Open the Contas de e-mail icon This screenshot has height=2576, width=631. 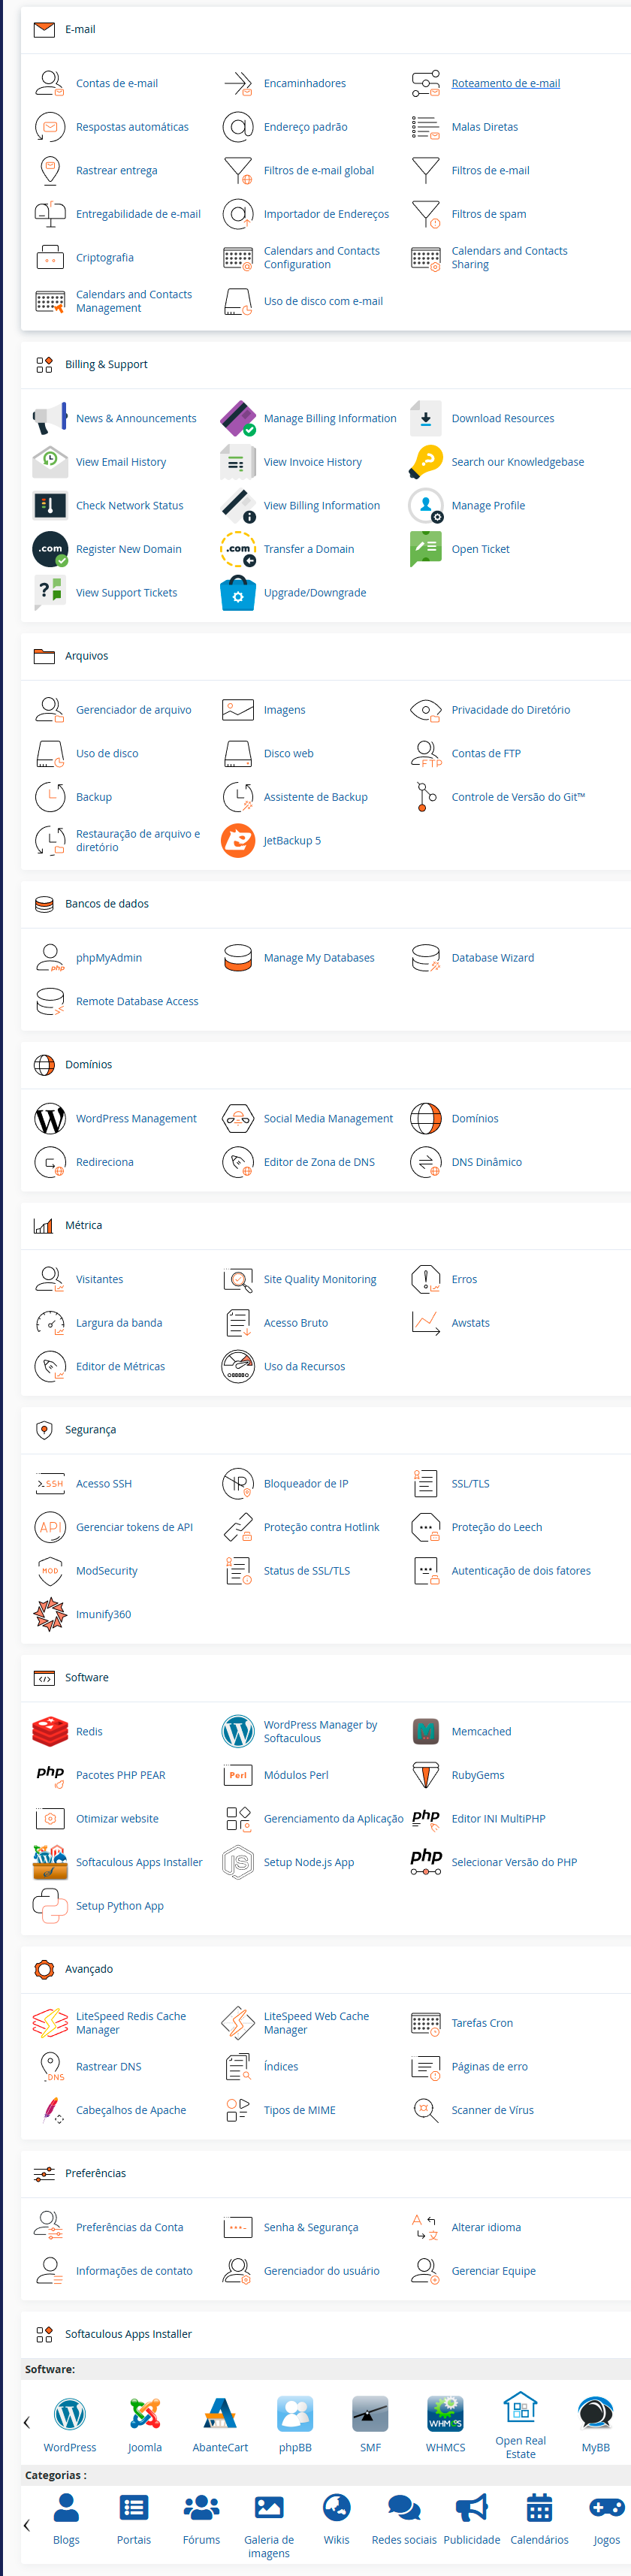point(49,83)
